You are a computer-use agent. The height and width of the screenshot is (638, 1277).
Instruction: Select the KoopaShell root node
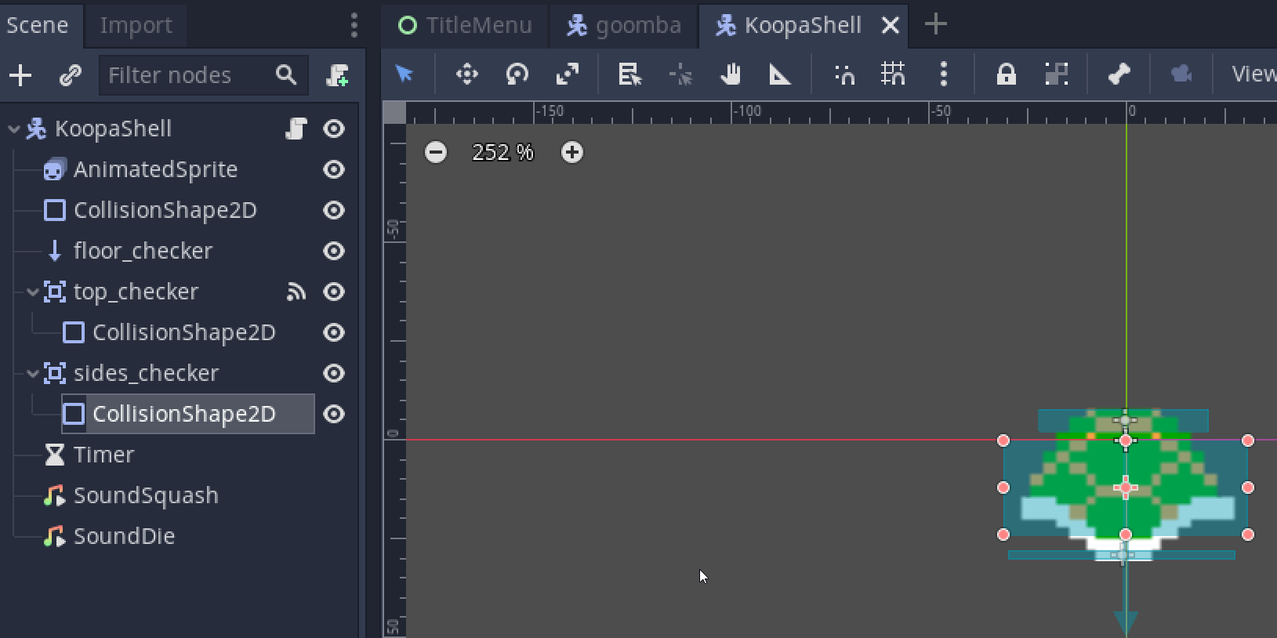tap(113, 129)
